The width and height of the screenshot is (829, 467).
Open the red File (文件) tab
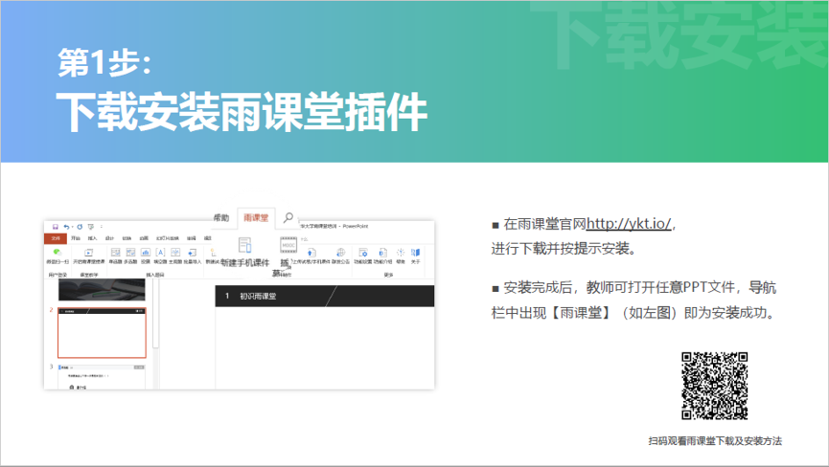[x=56, y=238]
